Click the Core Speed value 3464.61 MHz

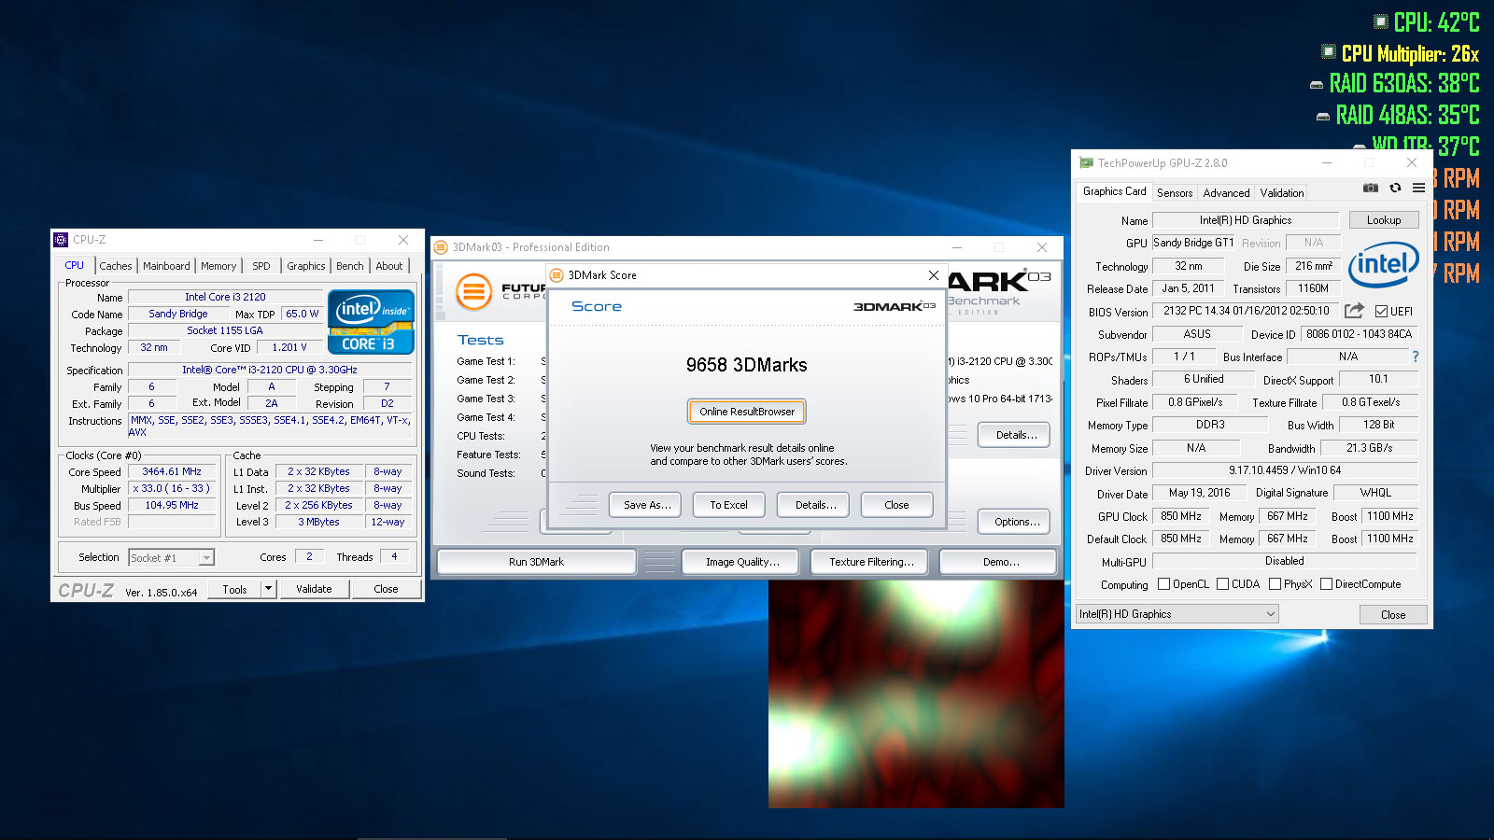pyautogui.click(x=172, y=472)
